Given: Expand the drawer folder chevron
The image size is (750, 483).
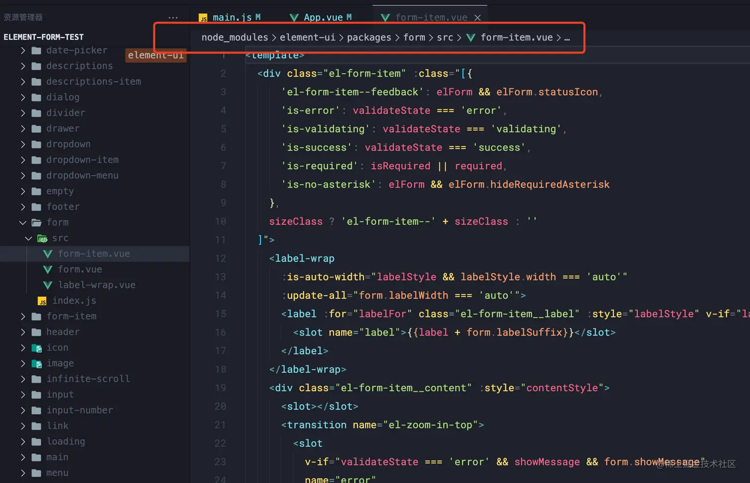Looking at the screenshot, I should (x=23, y=129).
